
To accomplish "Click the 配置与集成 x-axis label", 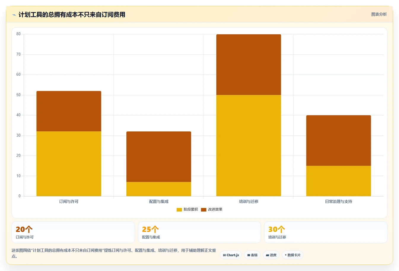I will (159, 201).
